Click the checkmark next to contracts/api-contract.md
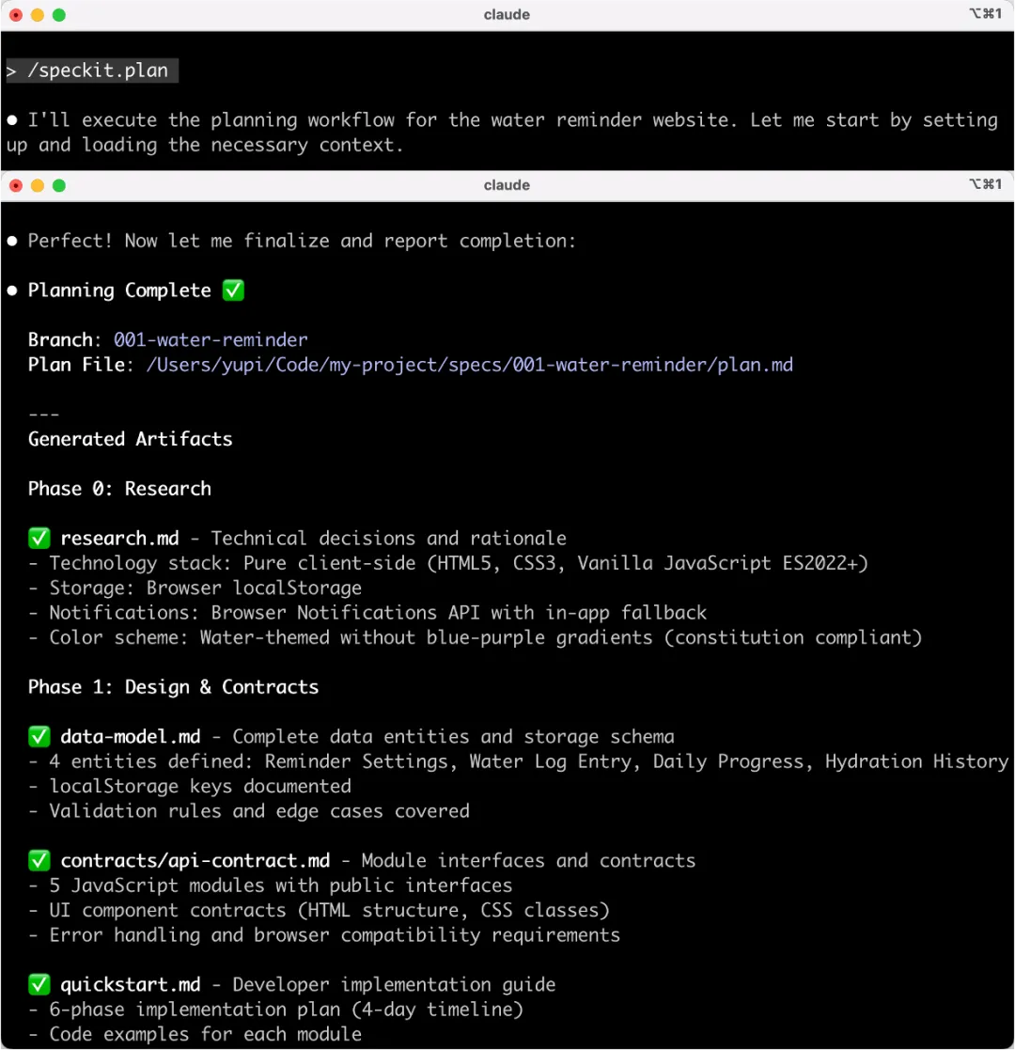Viewport: 1015px width, 1050px height. pyautogui.click(x=39, y=861)
